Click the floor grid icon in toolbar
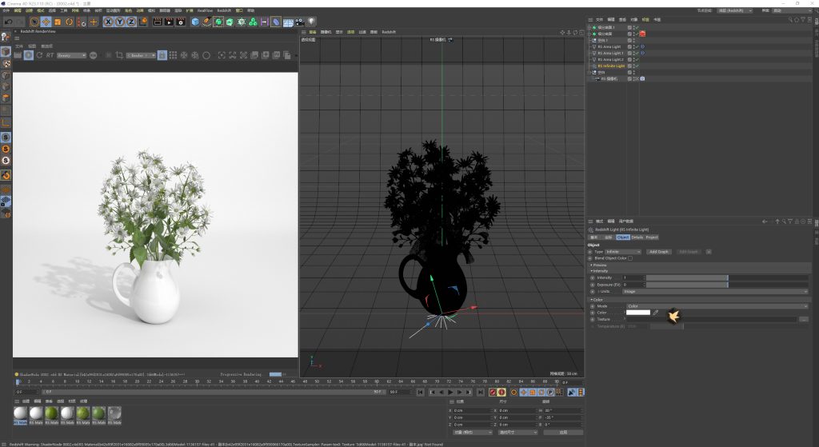Image resolution: width=819 pixels, height=447 pixels. (x=288, y=22)
